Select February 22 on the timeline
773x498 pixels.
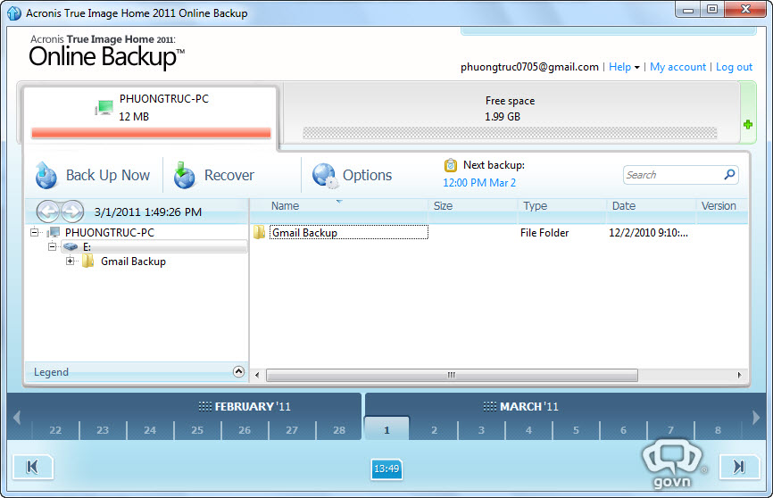click(55, 430)
